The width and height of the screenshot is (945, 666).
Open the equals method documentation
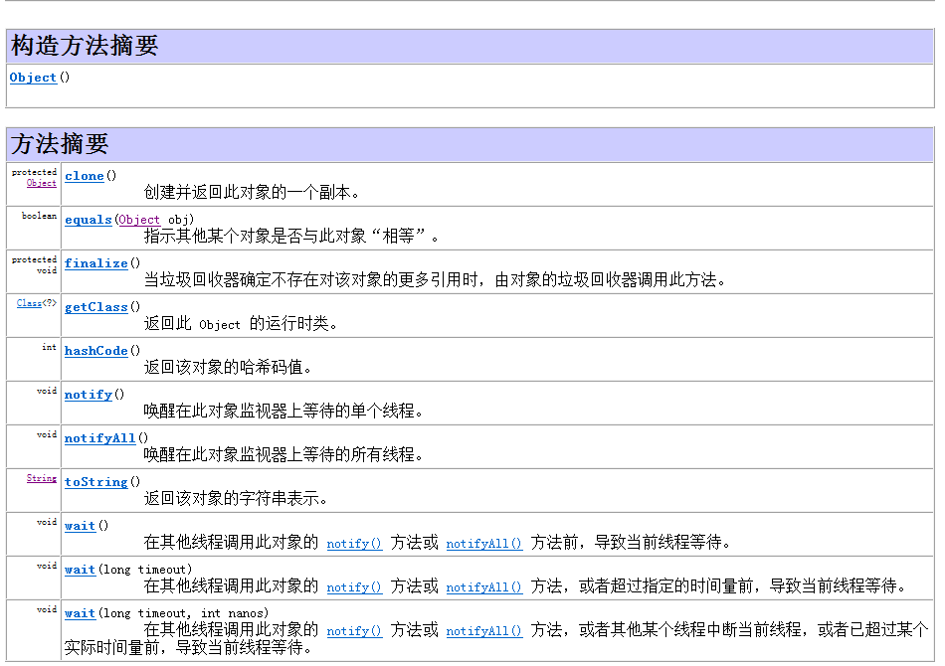[88, 219]
